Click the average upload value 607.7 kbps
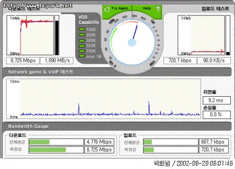The height and width of the screenshot is (169, 235). tap(214, 142)
